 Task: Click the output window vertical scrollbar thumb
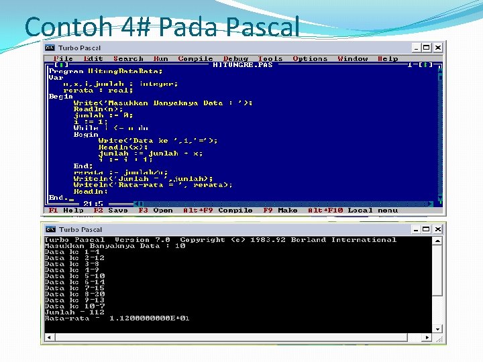437,271
